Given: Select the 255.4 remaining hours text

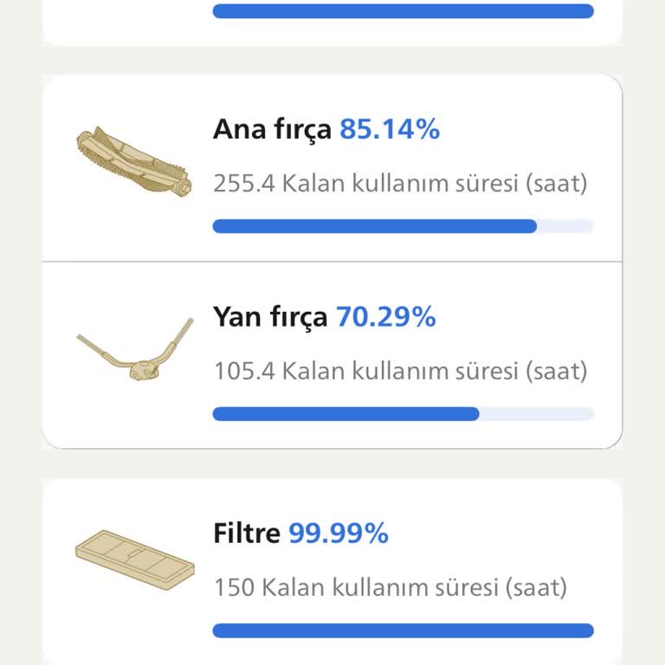Looking at the screenshot, I should [400, 184].
